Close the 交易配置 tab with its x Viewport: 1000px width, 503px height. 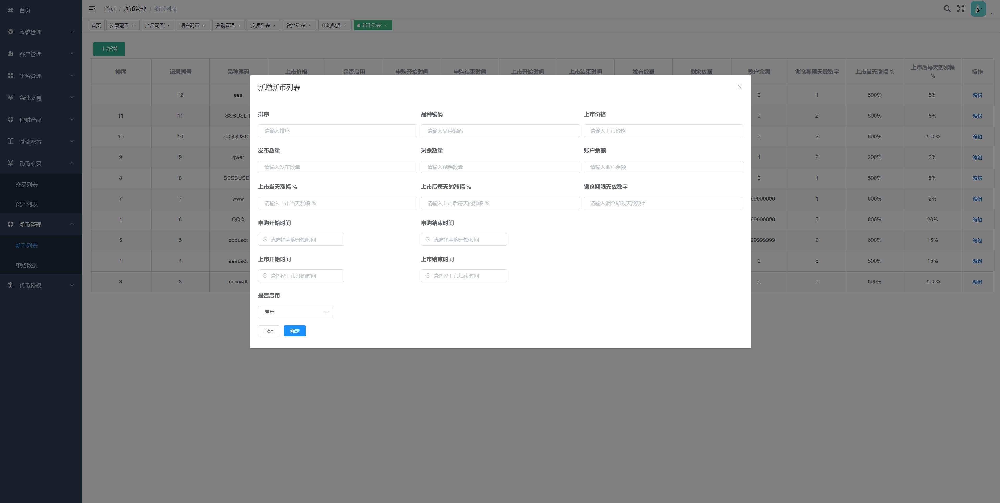click(x=133, y=26)
